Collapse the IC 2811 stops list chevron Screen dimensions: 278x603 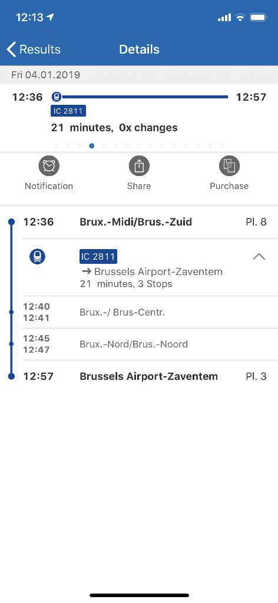point(259,257)
